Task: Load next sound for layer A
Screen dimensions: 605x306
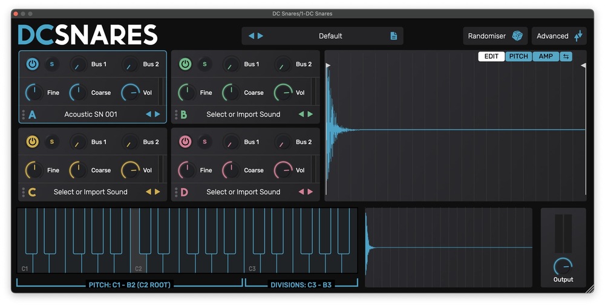Action: coord(157,114)
